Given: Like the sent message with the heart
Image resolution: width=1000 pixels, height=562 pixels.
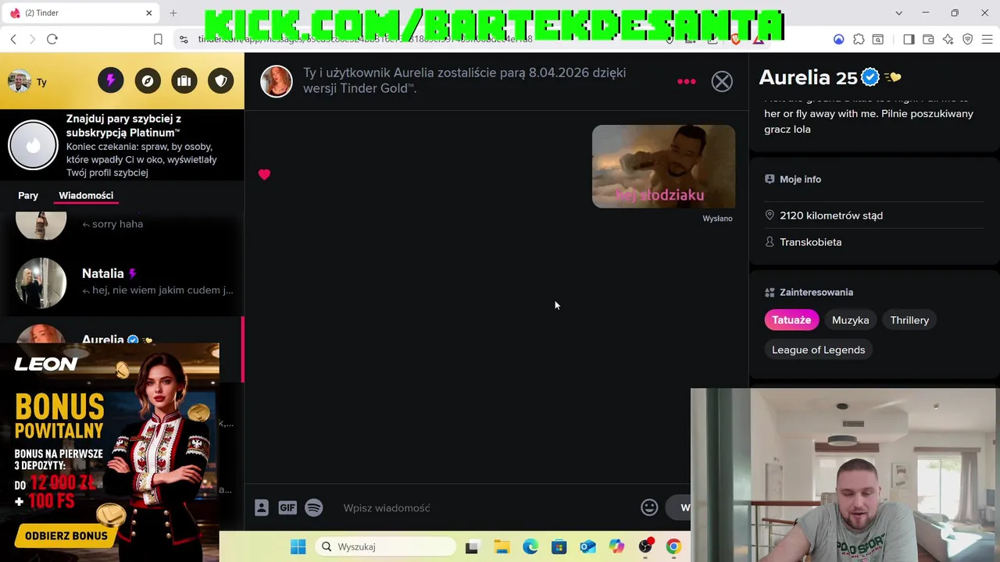Looking at the screenshot, I should coord(264,175).
